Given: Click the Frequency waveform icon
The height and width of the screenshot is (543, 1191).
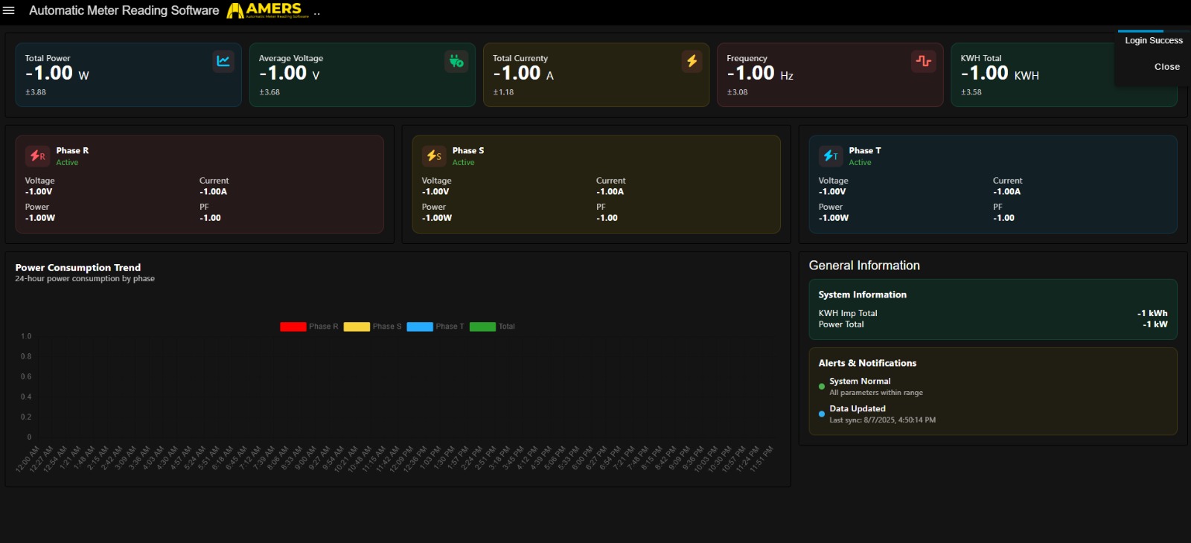Looking at the screenshot, I should 924,61.
